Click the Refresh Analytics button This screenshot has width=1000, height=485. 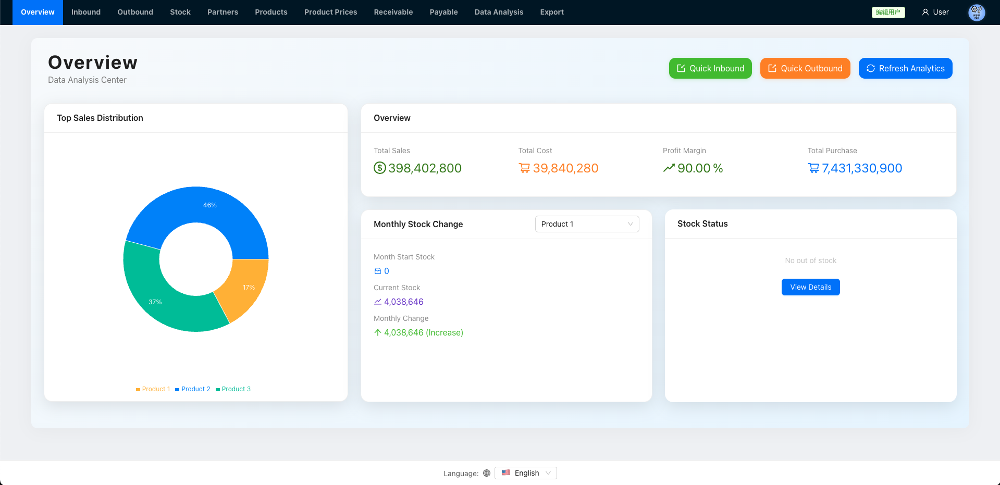pos(905,68)
